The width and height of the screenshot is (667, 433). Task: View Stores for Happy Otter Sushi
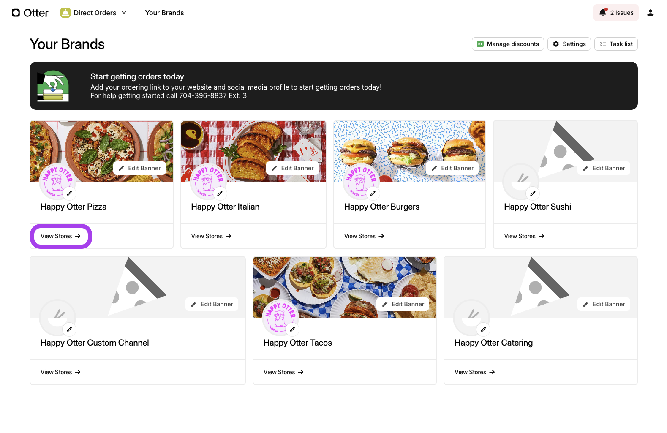[524, 236]
